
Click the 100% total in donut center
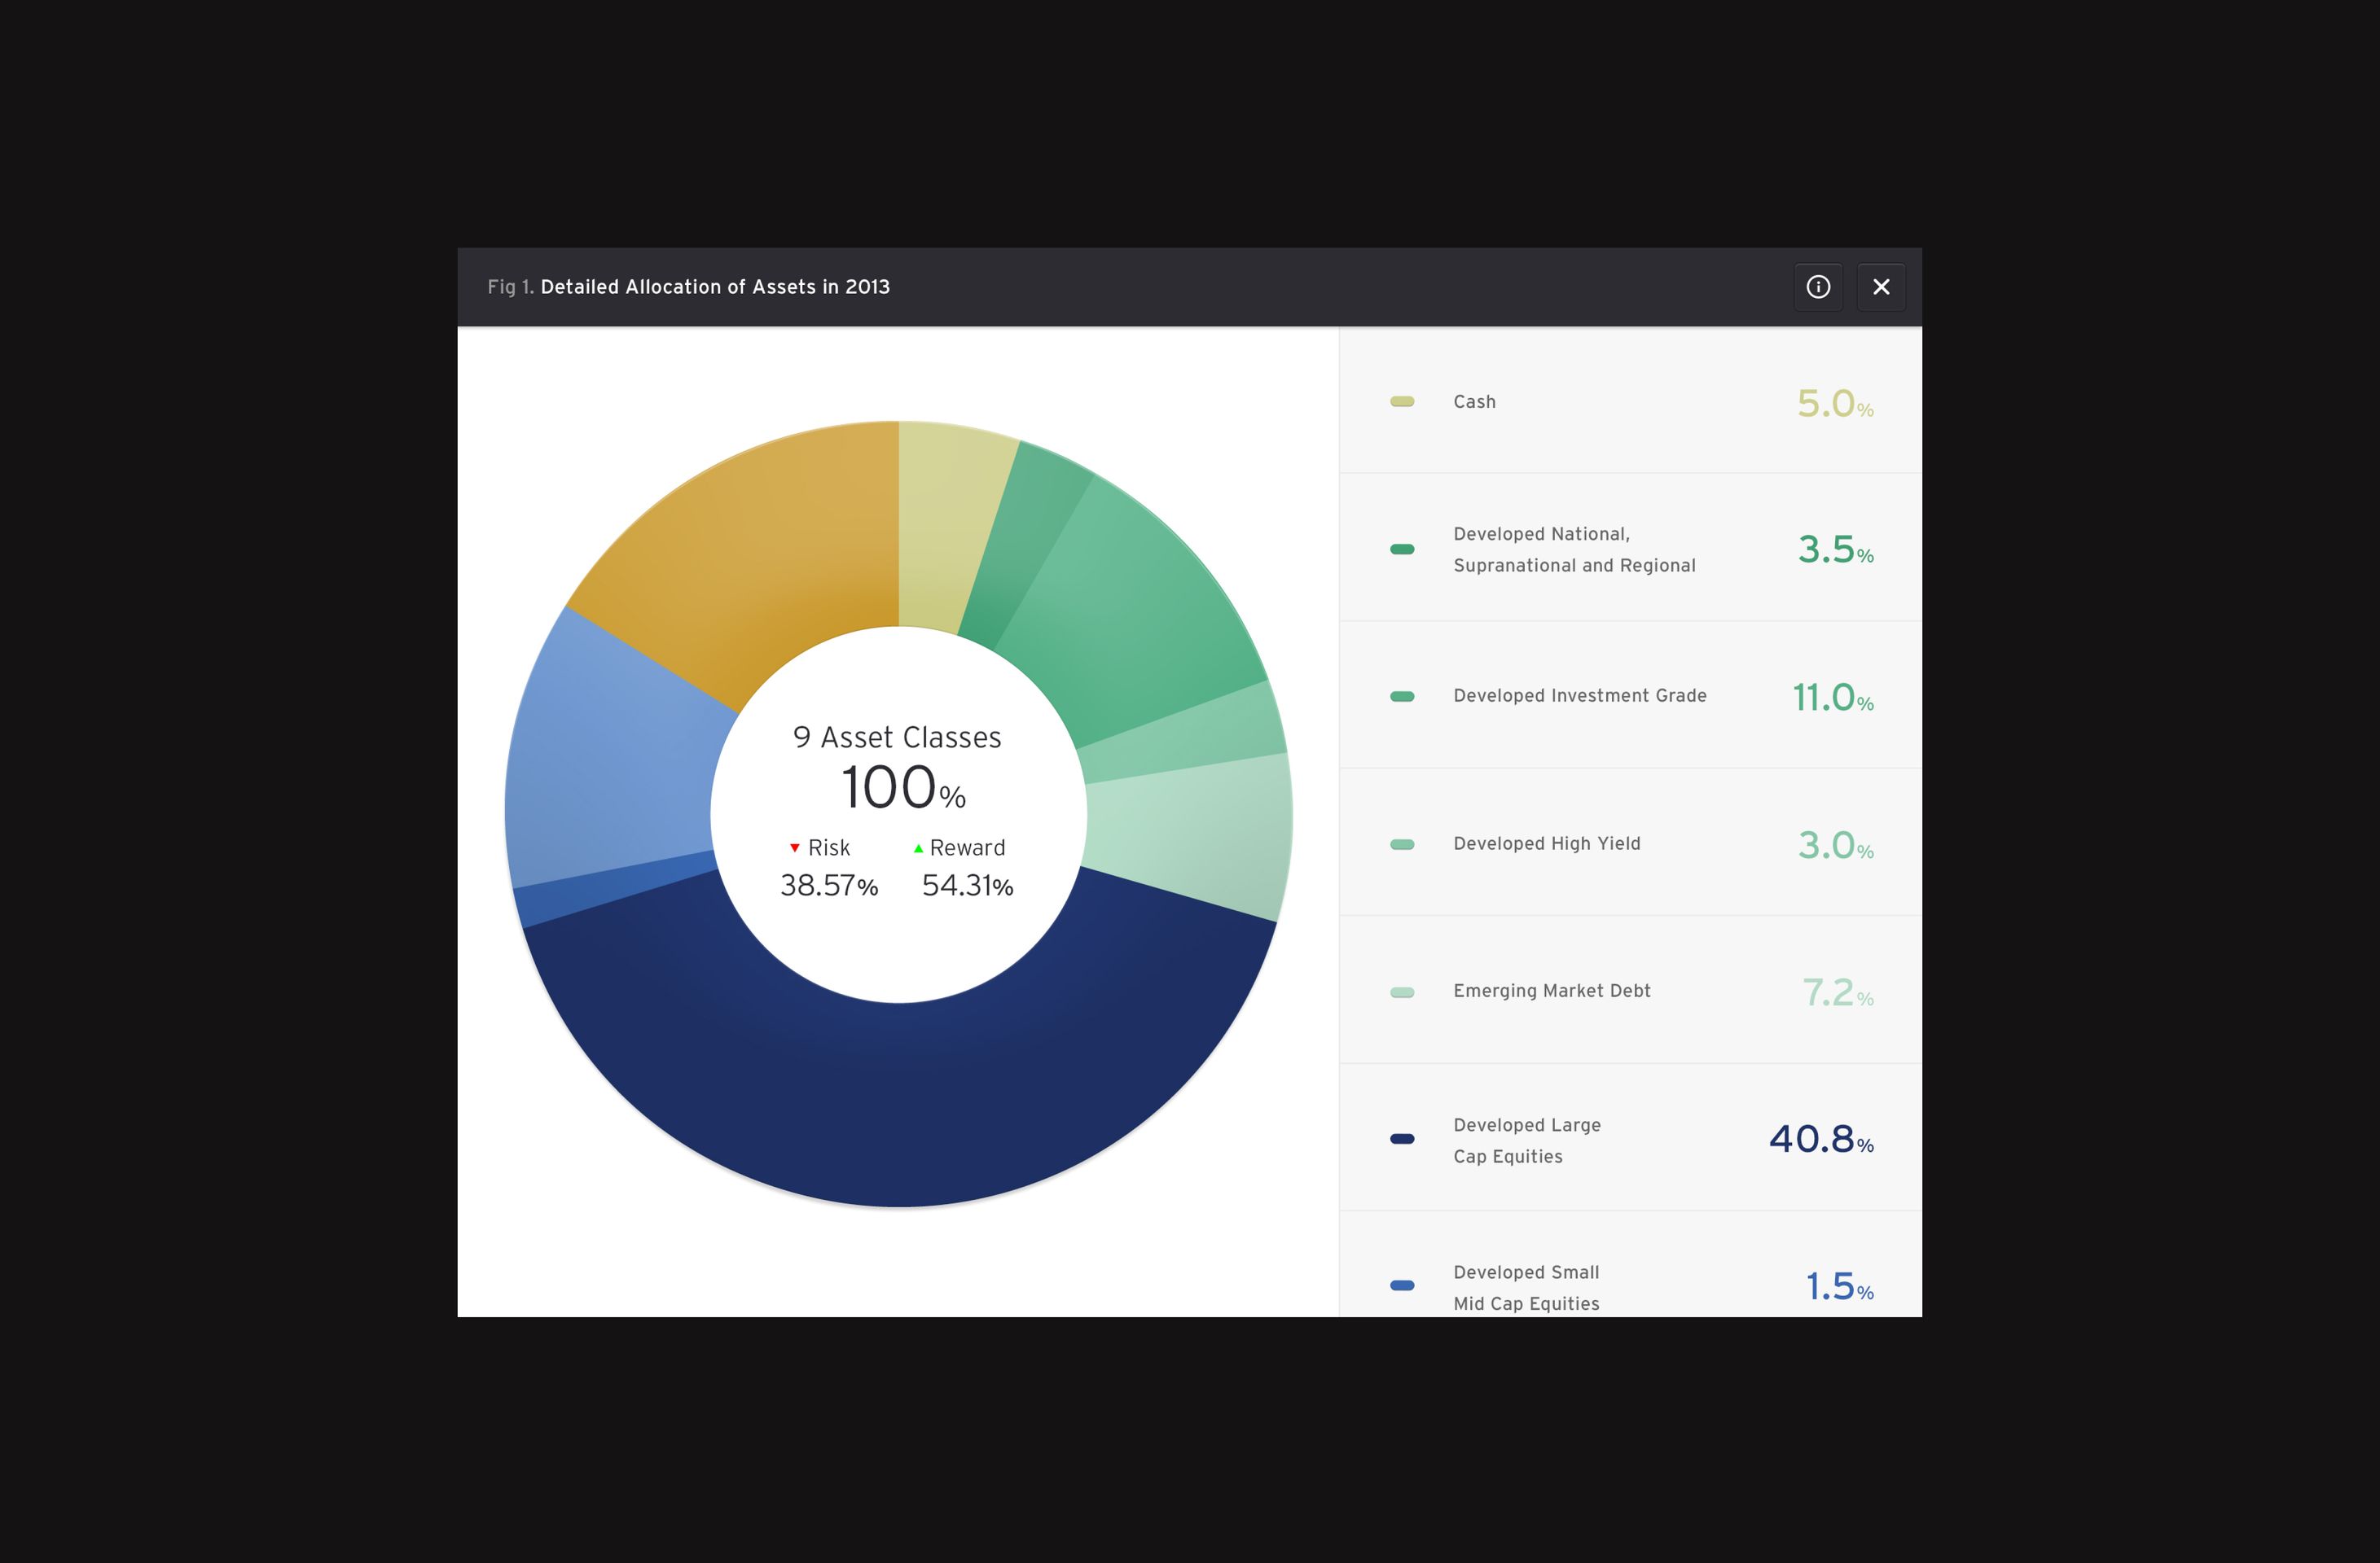(x=903, y=787)
